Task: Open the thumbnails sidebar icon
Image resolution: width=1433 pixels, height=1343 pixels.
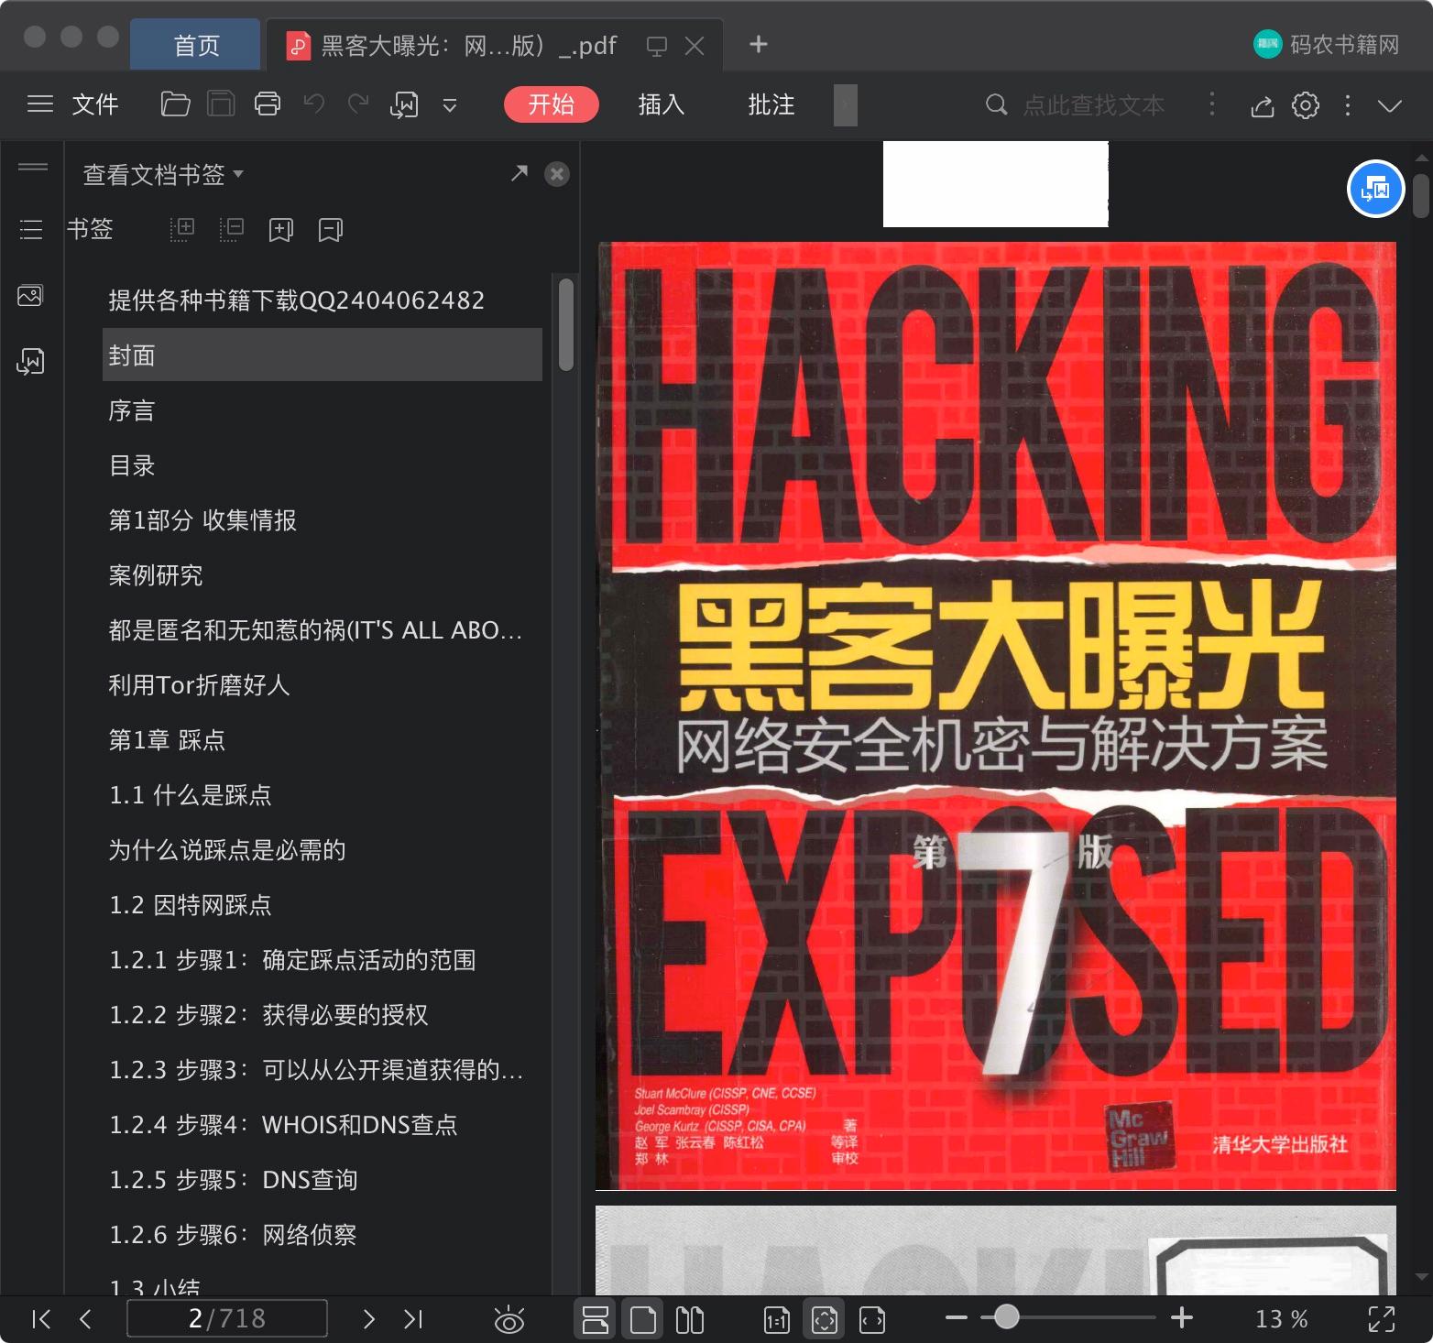Action: 30,296
